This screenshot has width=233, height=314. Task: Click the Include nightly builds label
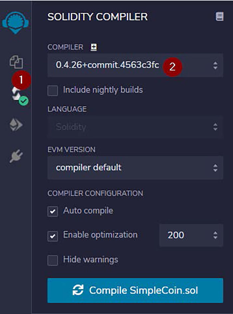(x=103, y=90)
